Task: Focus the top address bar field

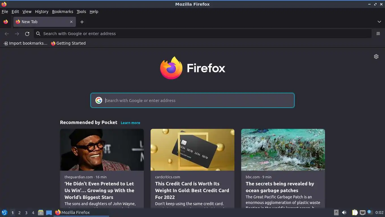Action: point(203,34)
